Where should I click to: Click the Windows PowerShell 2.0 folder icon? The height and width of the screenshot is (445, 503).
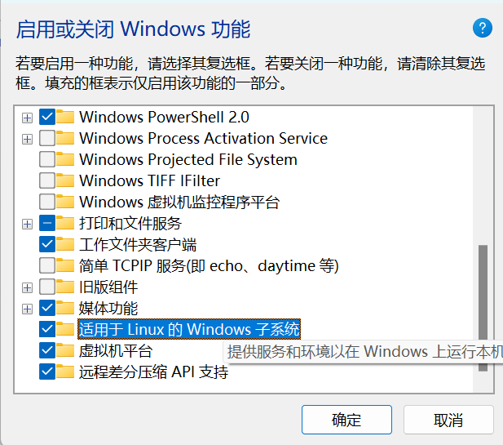[x=65, y=117]
